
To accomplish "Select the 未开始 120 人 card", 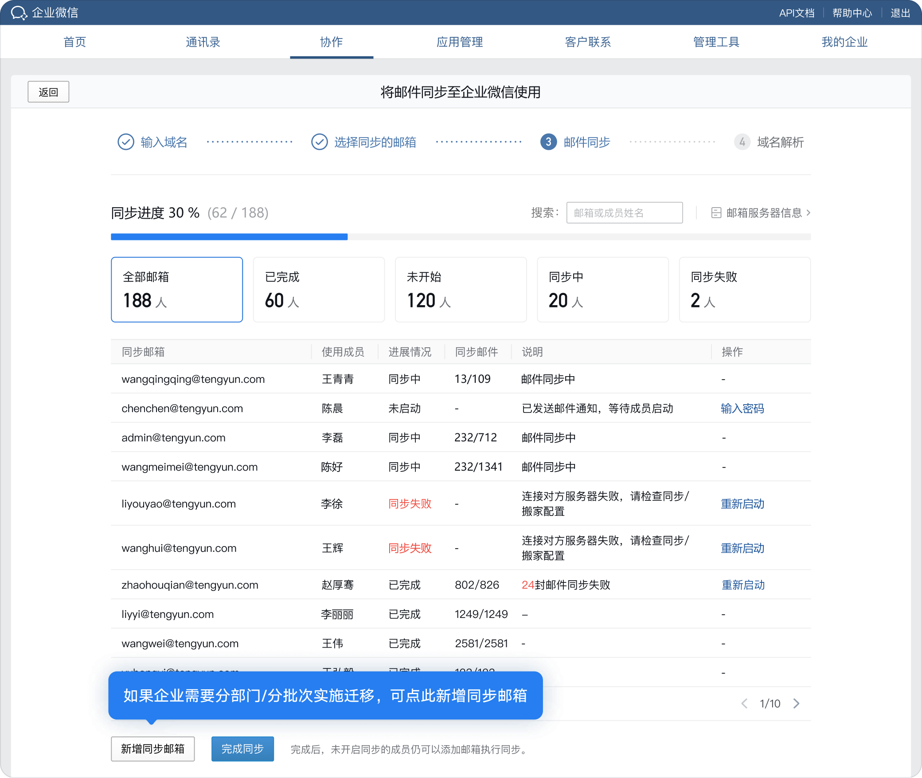I will [x=461, y=289].
